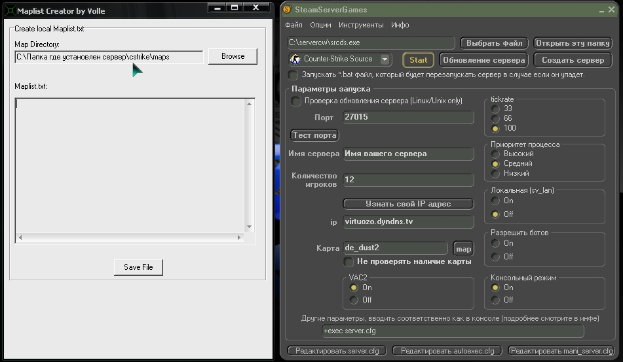623x362 pixels.
Task: Turn Локальная (sv_lan) On
Action: pos(495,201)
